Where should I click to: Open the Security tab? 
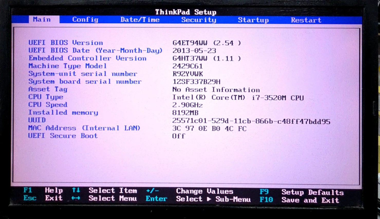199,20
